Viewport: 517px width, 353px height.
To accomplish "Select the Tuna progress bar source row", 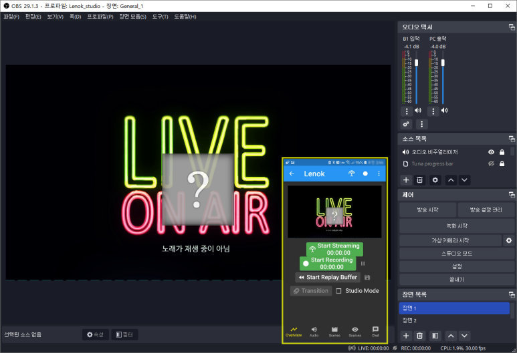I will (453, 163).
